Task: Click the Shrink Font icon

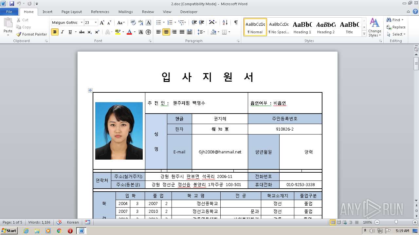Action: (x=109, y=23)
